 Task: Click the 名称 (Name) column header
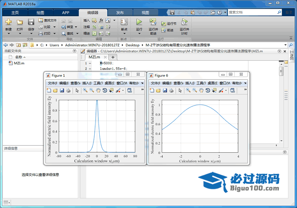click(x=19, y=57)
